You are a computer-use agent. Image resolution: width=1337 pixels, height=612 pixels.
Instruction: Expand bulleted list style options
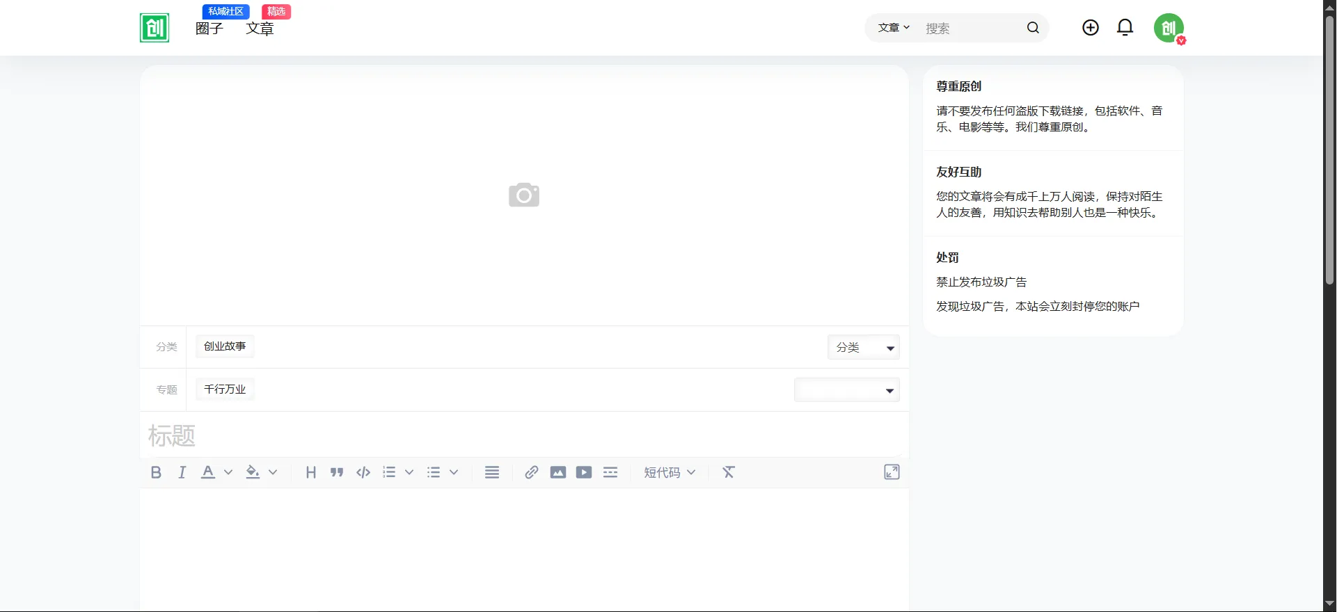pos(454,472)
